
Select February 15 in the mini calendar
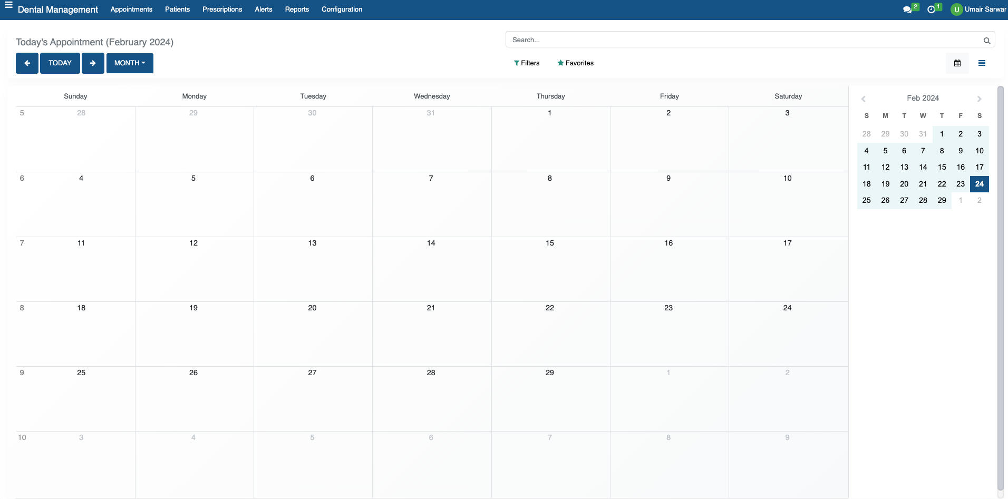[x=942, y=167]
